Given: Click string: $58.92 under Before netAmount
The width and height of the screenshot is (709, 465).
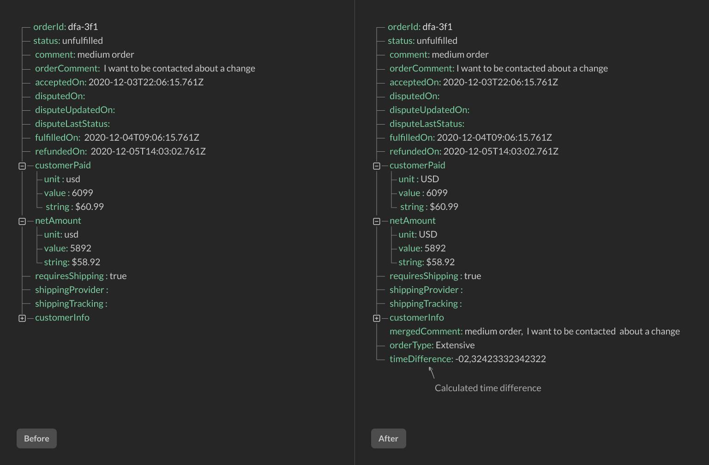Looking at the screenshot, I should click(x=72, y=262).
